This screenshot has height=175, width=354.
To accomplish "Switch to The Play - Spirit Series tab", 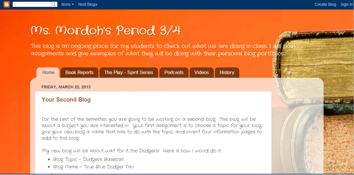I will pos(129,73).
